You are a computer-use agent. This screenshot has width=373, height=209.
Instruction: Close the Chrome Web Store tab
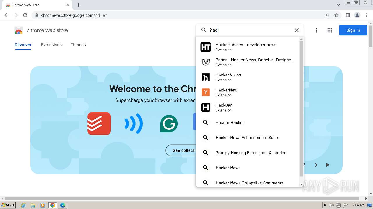(68, 5)
